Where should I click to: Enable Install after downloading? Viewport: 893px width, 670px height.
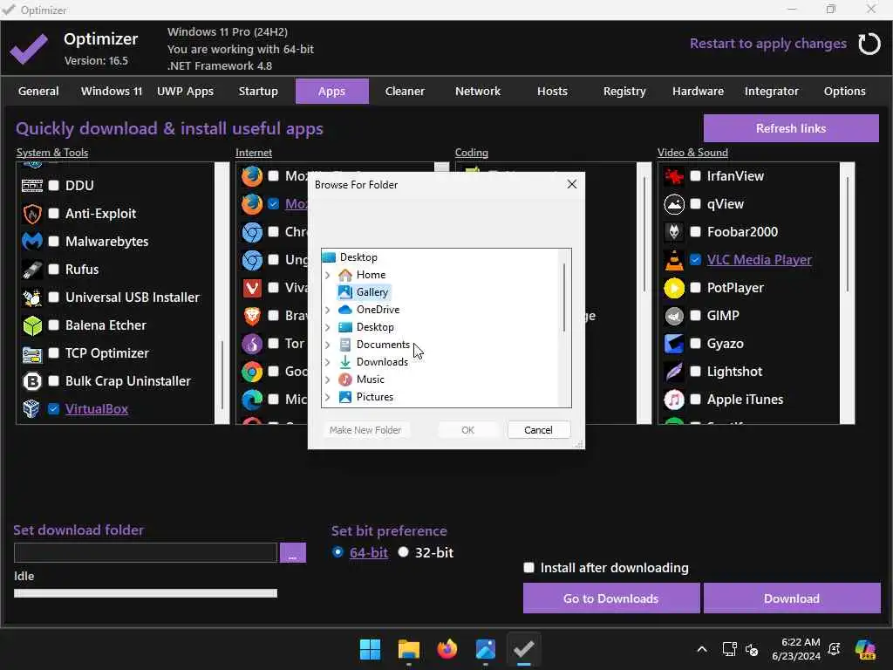pos(529,568)
